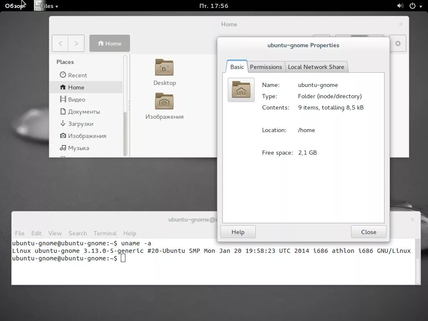Click the clock Пт. 17:56
This screenshot has height=321, width=428.
tap(214, 6)
